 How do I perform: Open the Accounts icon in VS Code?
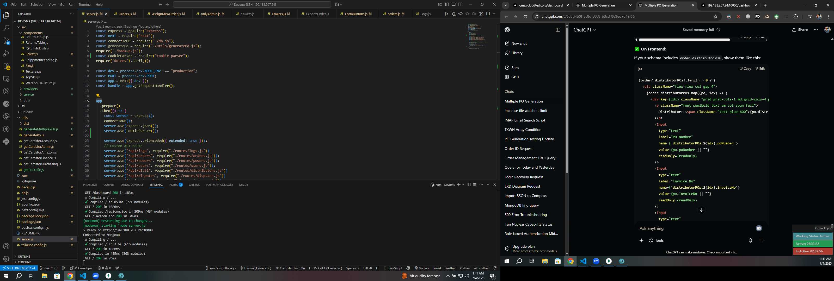pyautogui.click(x=6, y=246)
